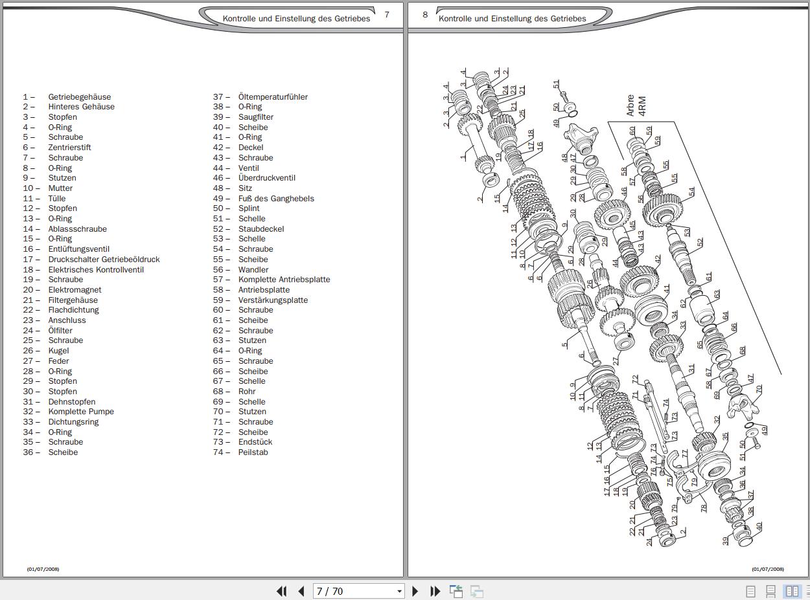Click the legend entry 'Druckschalter Getriebeöldruck'
This screenshot has height=600, width=810.
coord(104,260)
